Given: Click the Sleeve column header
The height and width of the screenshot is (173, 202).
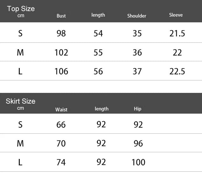Looking at the screenshot, I should (x=176, y=15).
